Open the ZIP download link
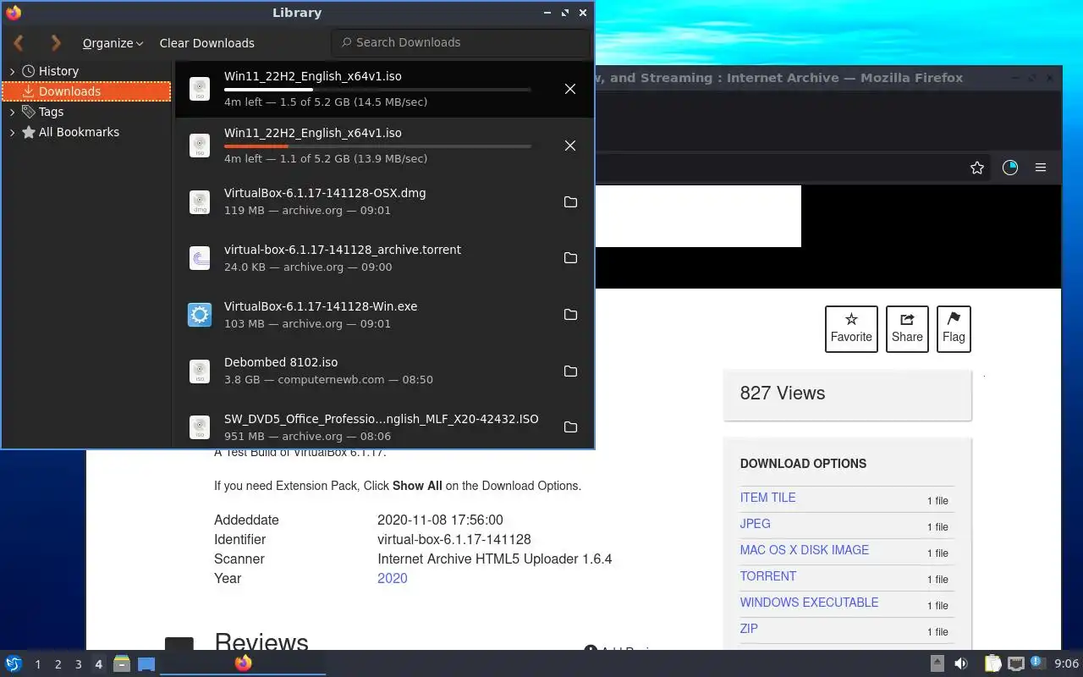The width and height of the screenshot is (1083, 677). [x=749, y=629]
